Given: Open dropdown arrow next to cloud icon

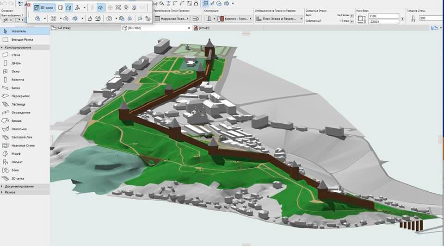Looking at the screenshot, I should (441, 28).
